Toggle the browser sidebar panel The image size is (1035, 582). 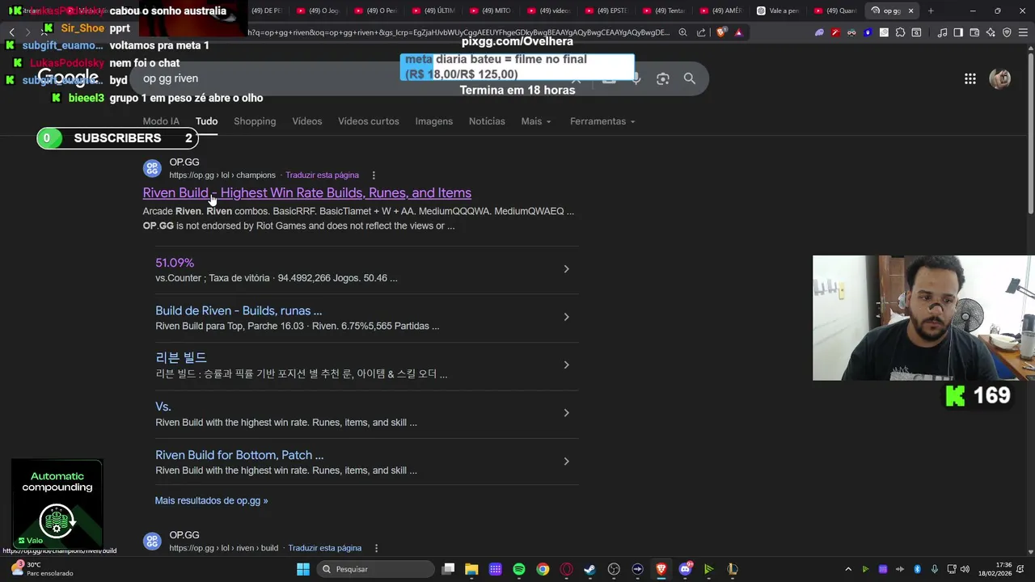958,32
